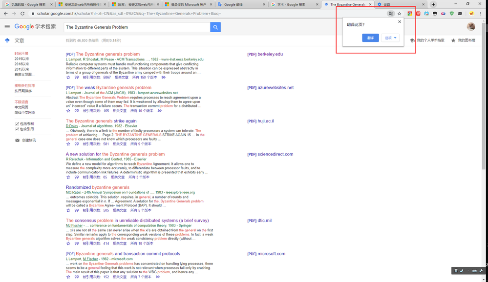Bookmark this page with the star icon
488x282 pixels.
(399, 13)
